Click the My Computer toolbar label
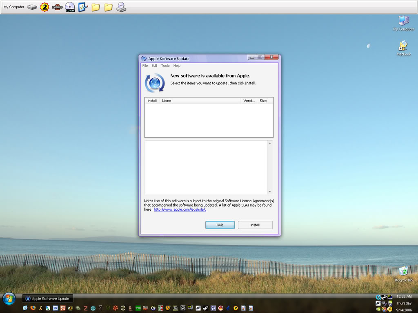The height and width of the screenshot is (313, 418). click(14, 7)
